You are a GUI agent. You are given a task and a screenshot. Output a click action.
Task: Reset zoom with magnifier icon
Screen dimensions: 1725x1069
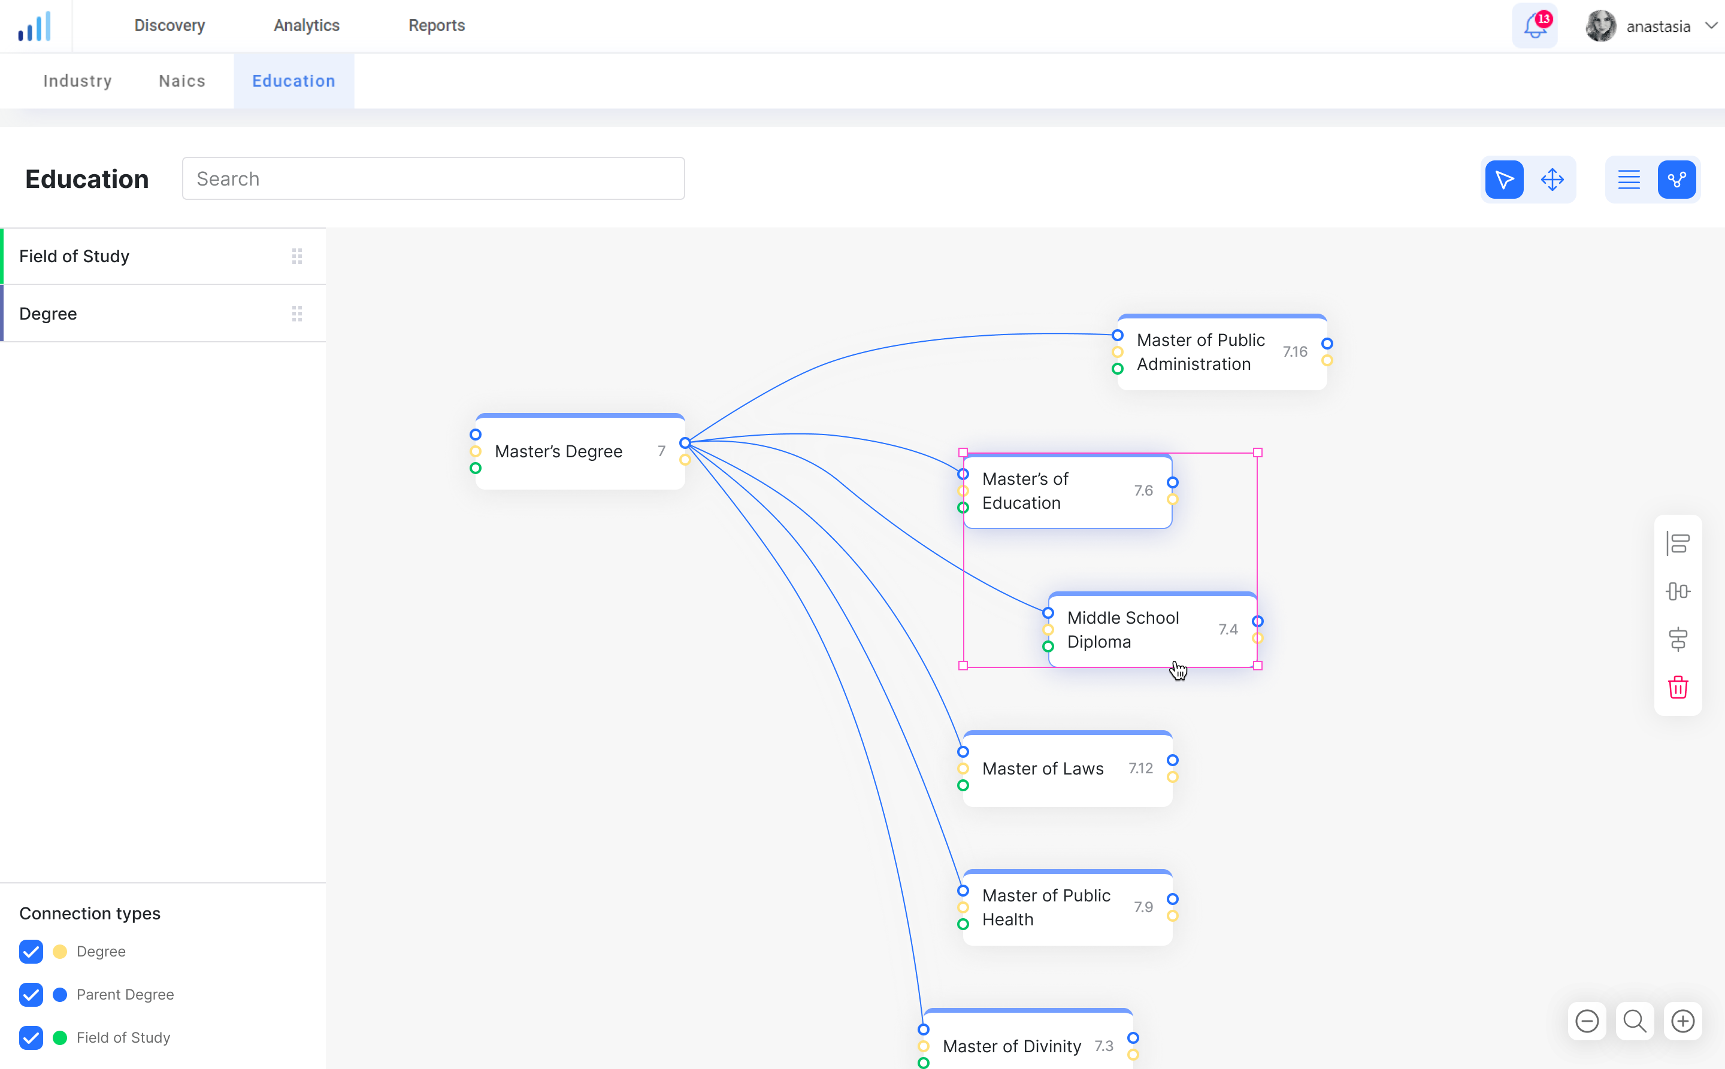pyautogui.click(x=1635, y=1021)
